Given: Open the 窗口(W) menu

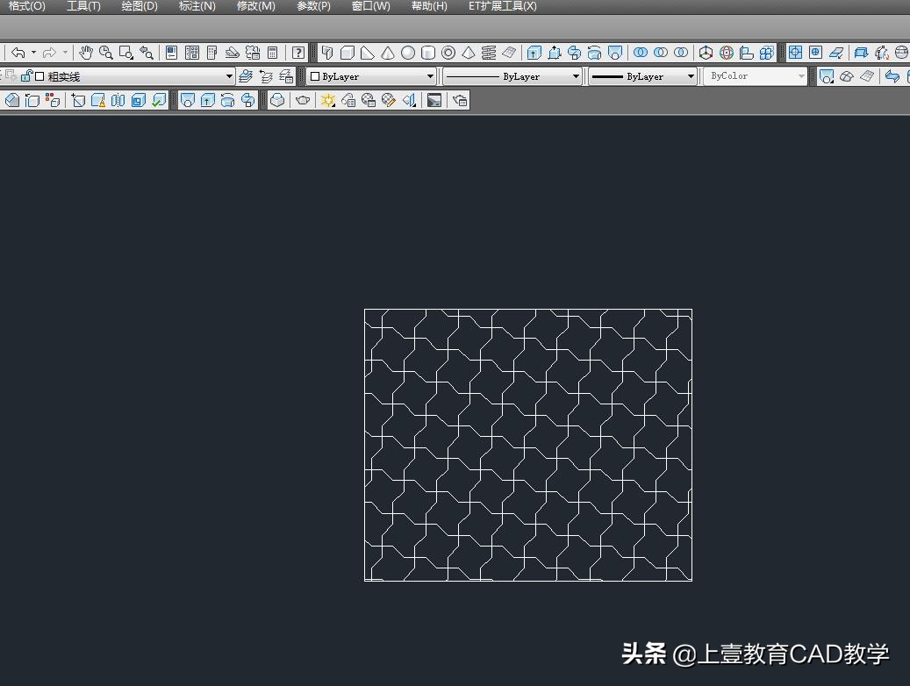Looking at the screenshot, I should tap(371, 6).
